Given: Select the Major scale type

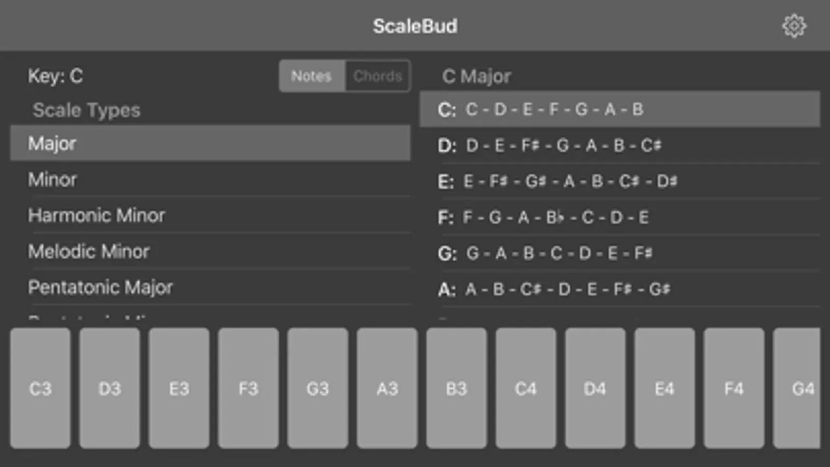Looking at the screenshot, I should pyautogui.click(x=210, y=143).
